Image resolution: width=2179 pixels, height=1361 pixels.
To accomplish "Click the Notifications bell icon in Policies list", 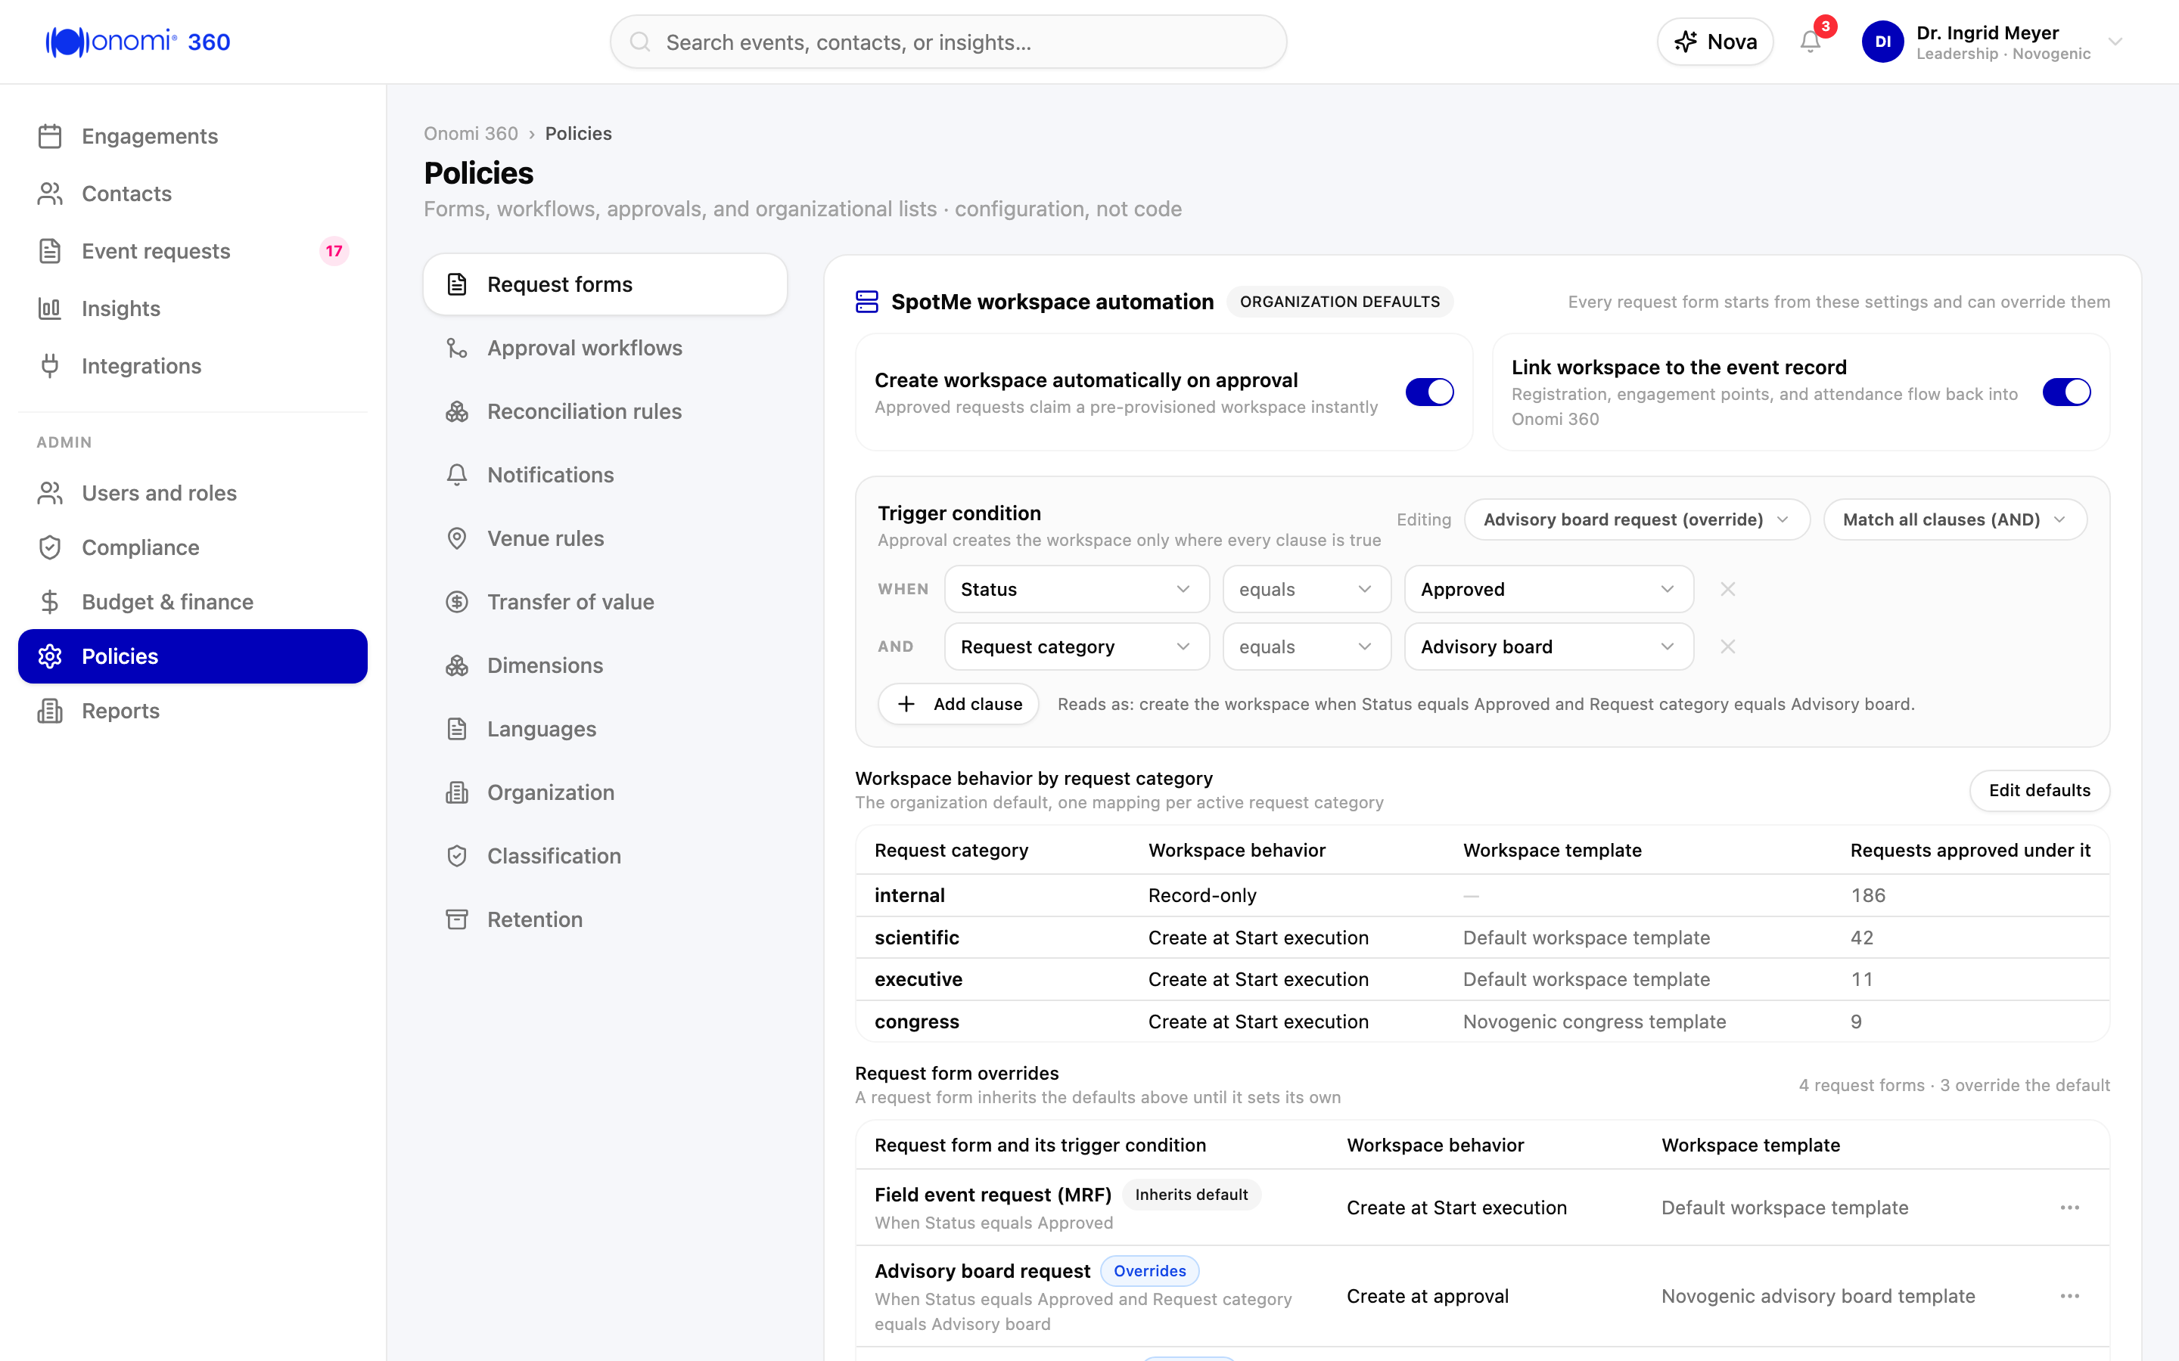I will click(x=456, y=476).
